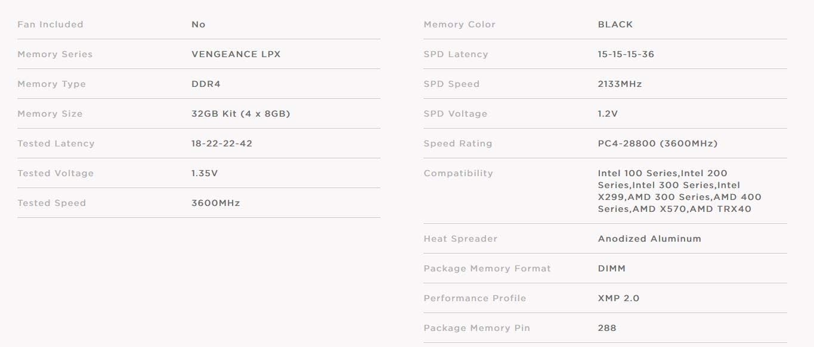814x347 pixels.
Task: Click the tested speed value "3600MHz"
Action: coord(215,203)
